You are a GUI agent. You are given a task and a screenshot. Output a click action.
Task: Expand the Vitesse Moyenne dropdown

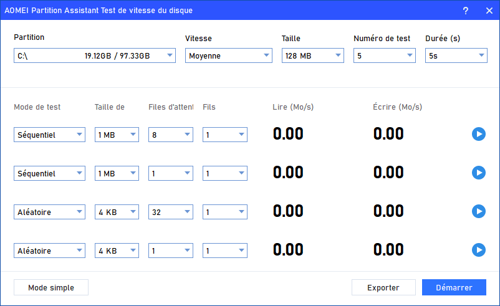(x=228, y=56)
